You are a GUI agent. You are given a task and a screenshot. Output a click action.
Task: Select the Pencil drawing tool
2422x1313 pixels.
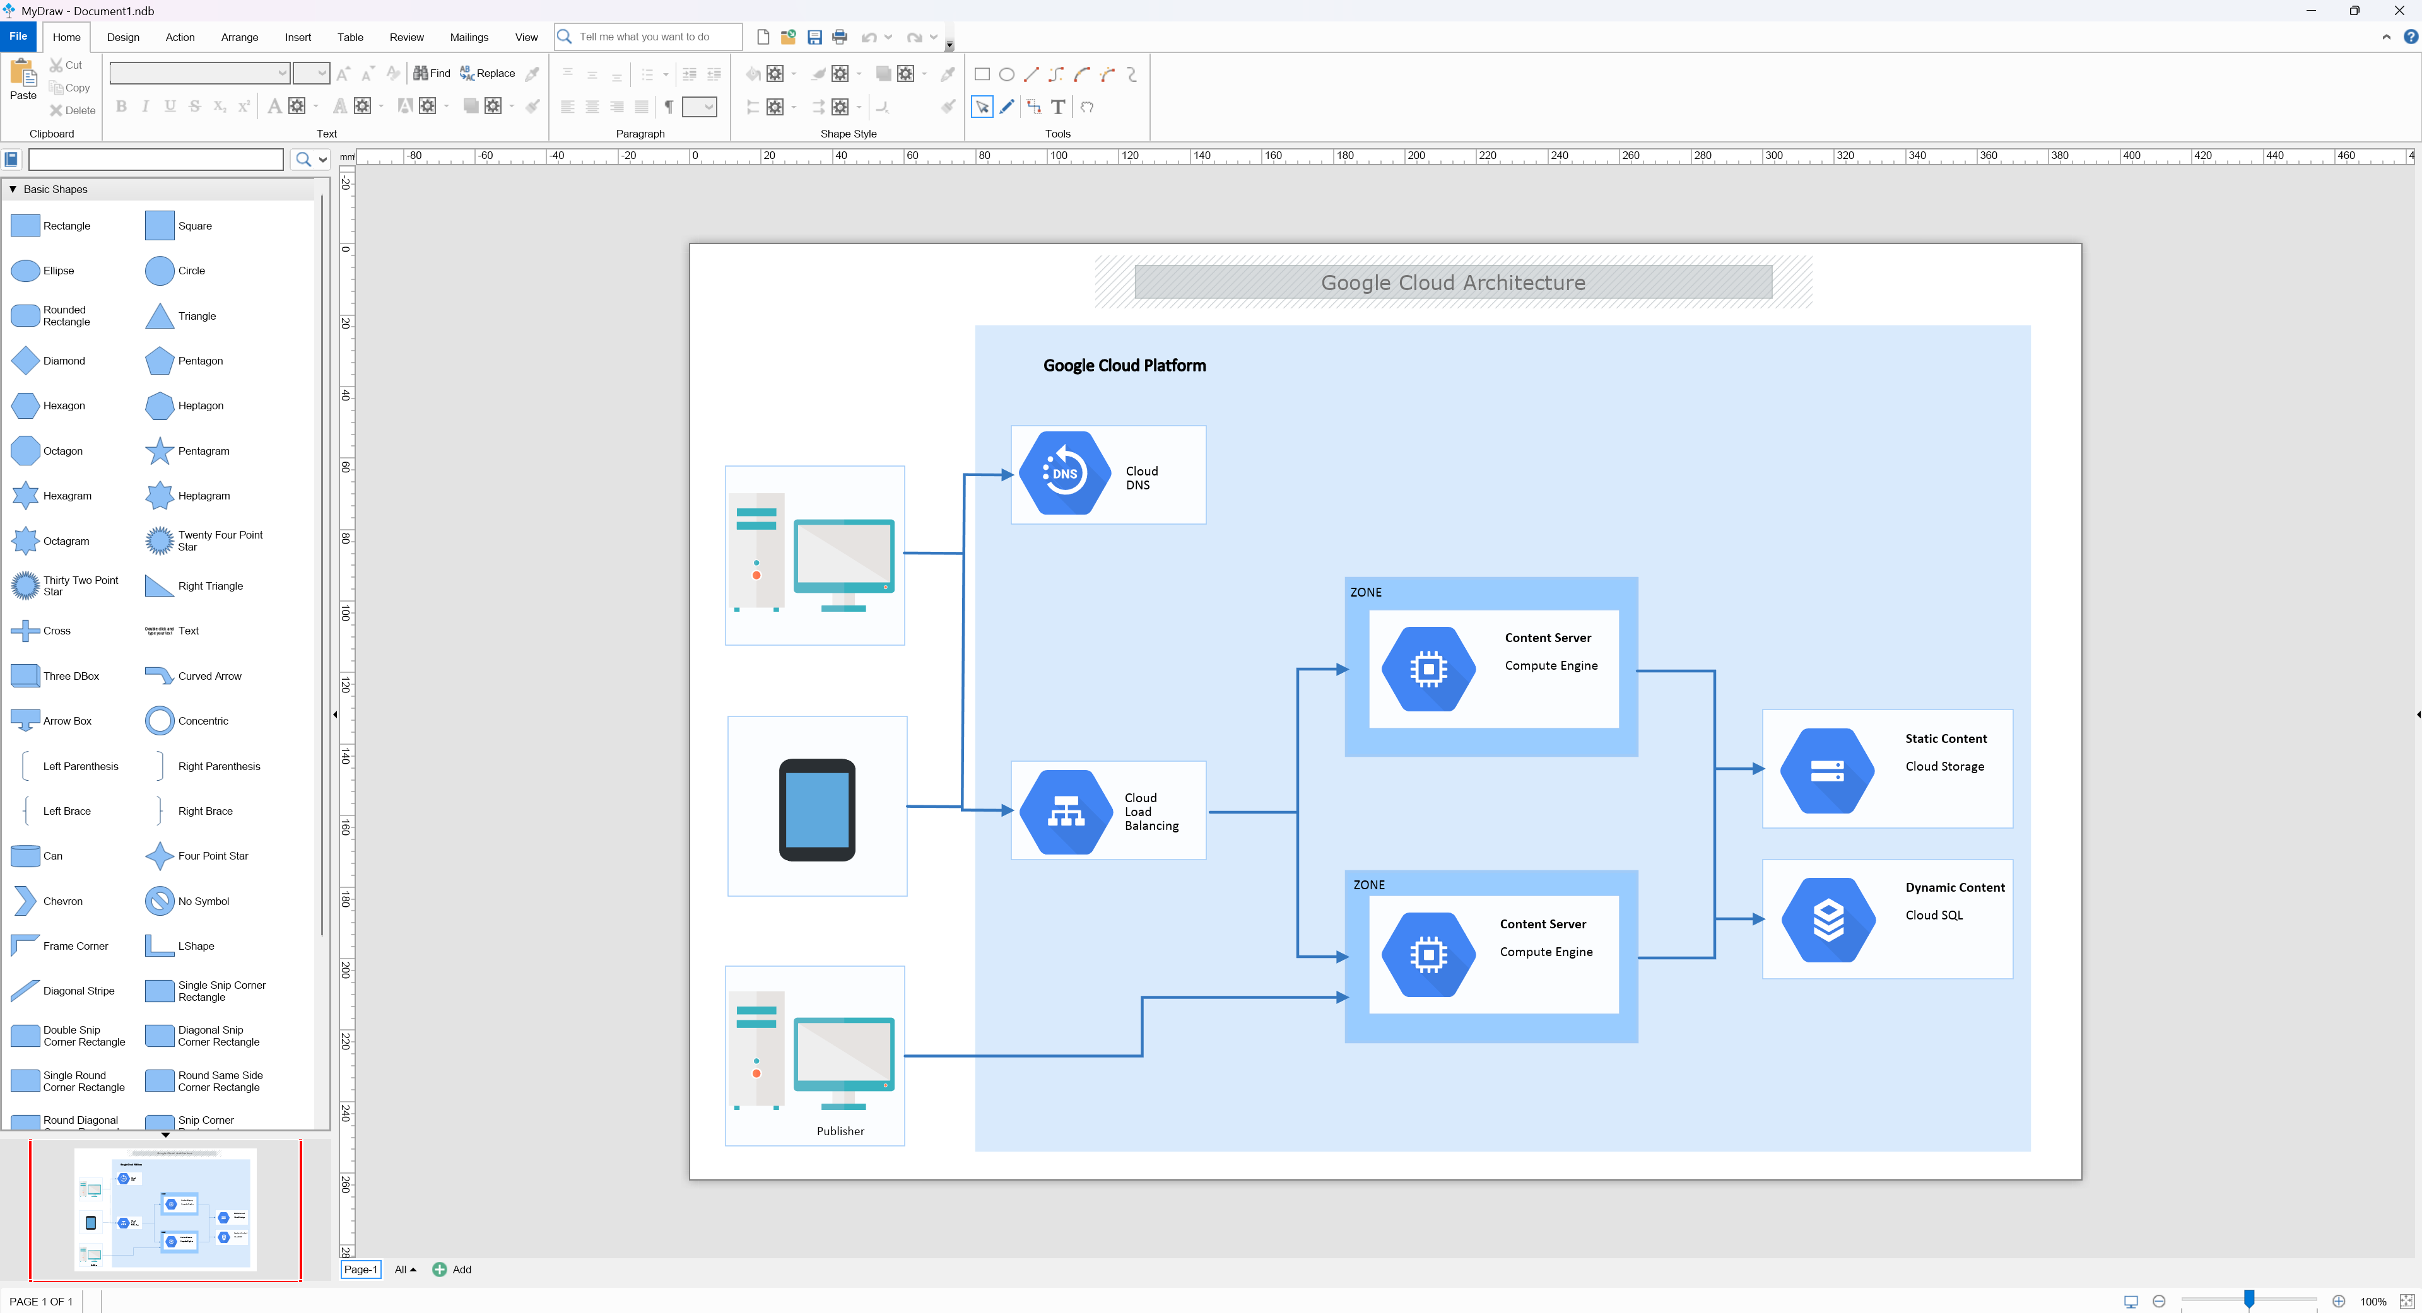[1007, 107]
